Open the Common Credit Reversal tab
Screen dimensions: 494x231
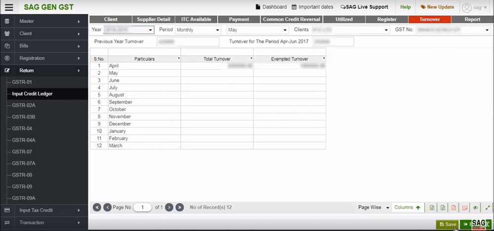(x=291, y=19)
